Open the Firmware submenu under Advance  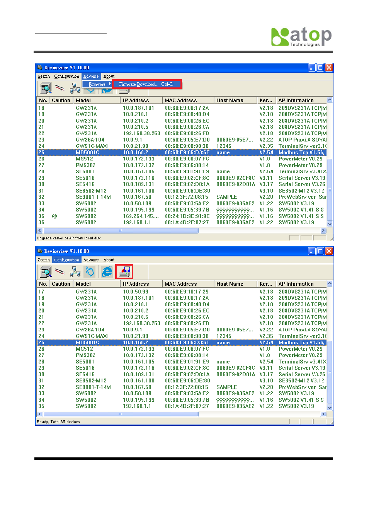97,84
